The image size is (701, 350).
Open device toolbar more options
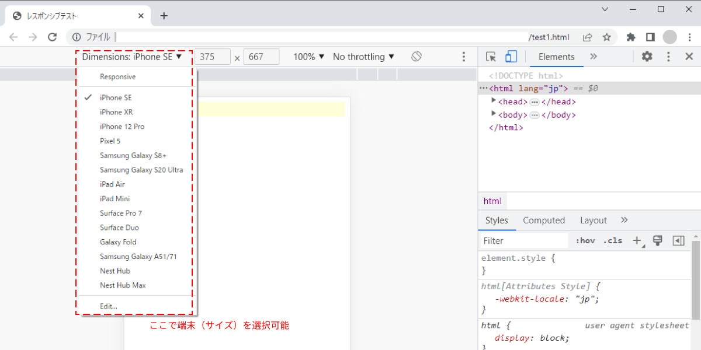tap(464, 57)
